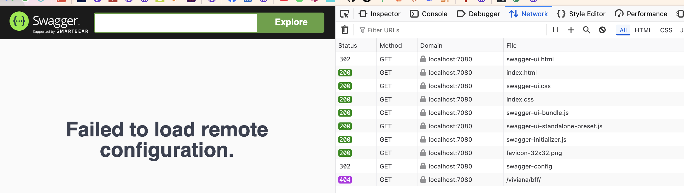The width and height of the screenshot is (684, 193).
Task: Open the request blocking icon
Action: point(602,30)
